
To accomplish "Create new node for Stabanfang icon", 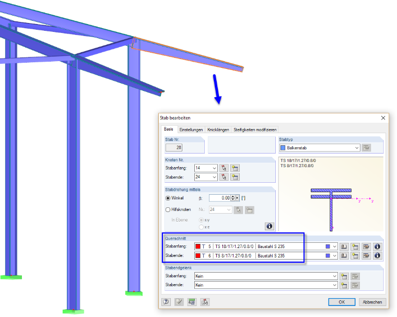I will [235, 168].
